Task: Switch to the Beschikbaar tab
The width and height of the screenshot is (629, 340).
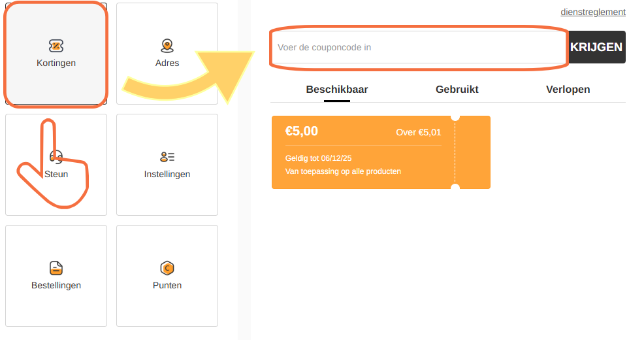Action: pyautogui.click(x=337, y=90)
